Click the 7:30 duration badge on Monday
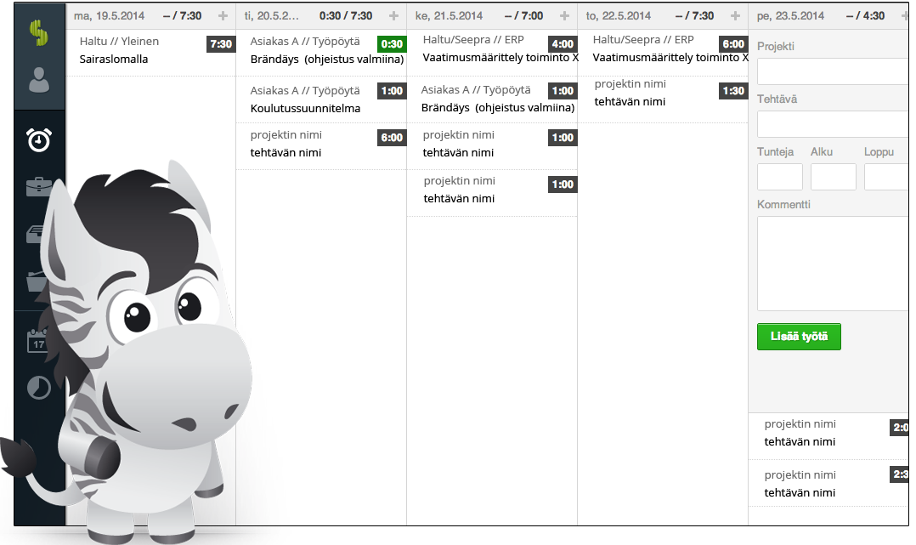Image resolution: width=916 pixels, height=545 pixels. click(x=221, y=44)
